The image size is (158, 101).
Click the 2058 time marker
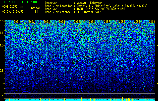122,22
